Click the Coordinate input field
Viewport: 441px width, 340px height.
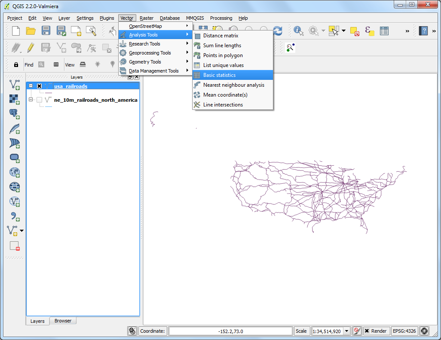click(x=230, y=331)
